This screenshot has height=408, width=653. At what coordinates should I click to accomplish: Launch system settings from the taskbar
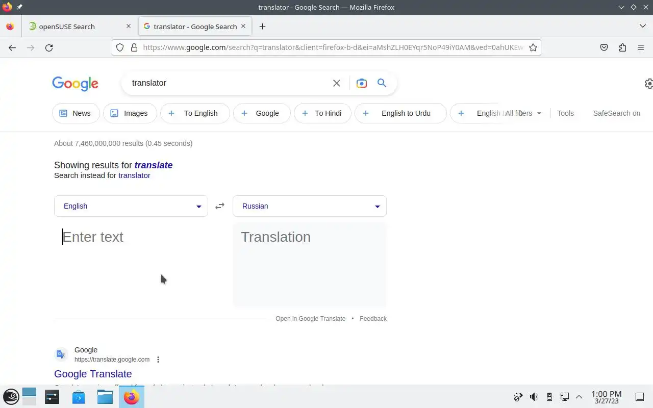52,397
